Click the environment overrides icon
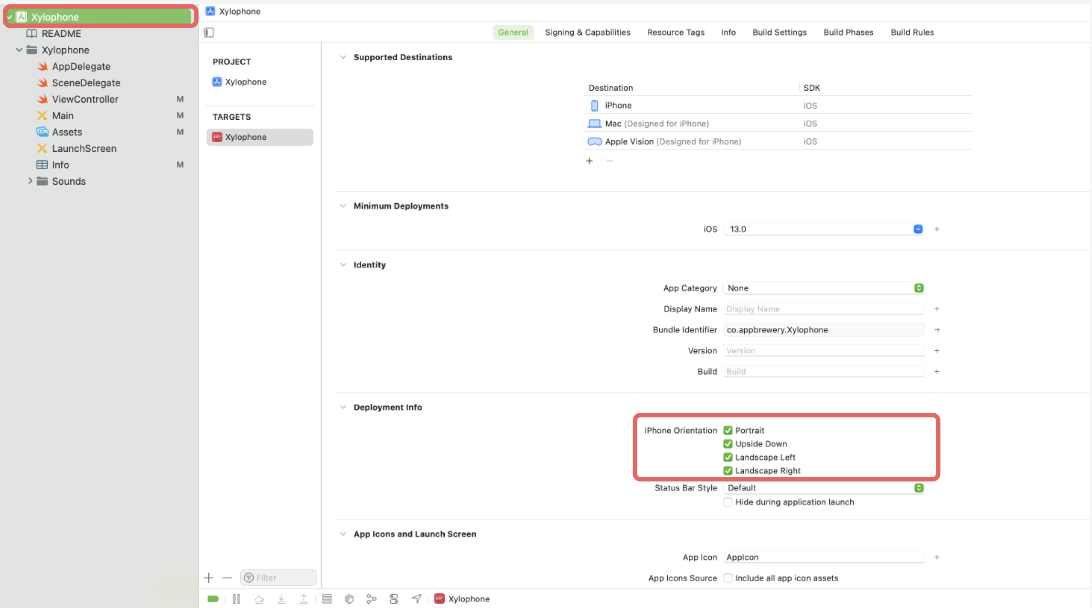 click(x=394, y=599)
